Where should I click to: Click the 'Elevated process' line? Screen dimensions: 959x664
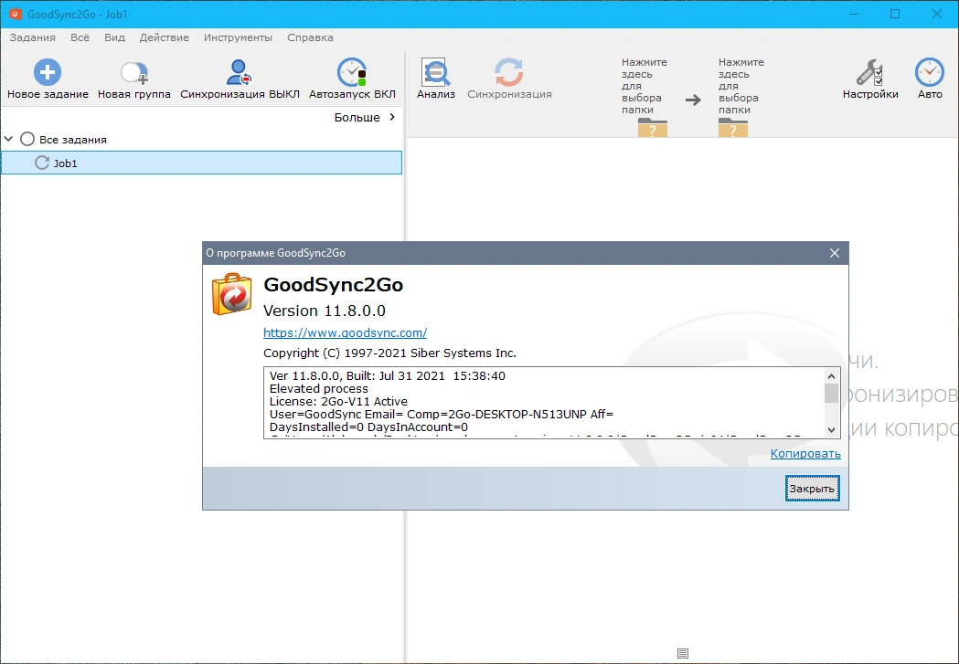319,388
